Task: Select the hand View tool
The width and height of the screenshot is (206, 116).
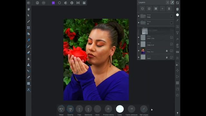Action: [29, 9]
